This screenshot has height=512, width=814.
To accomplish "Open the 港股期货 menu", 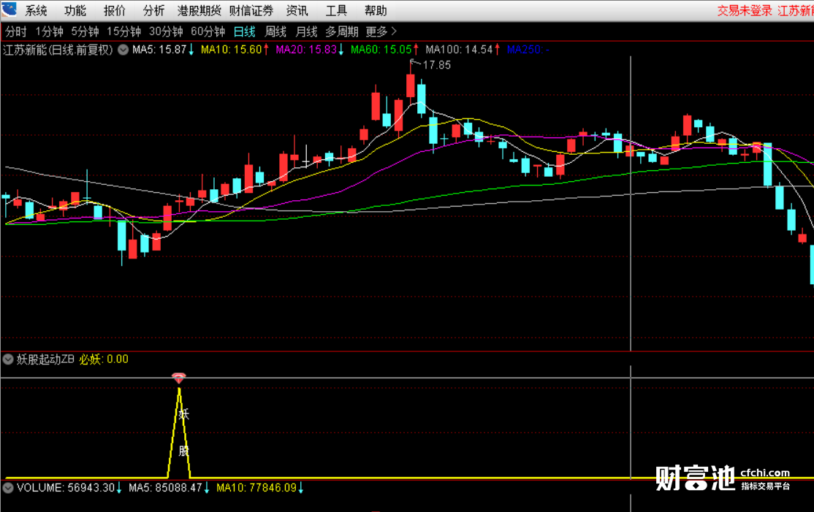I will pos(199,10).
